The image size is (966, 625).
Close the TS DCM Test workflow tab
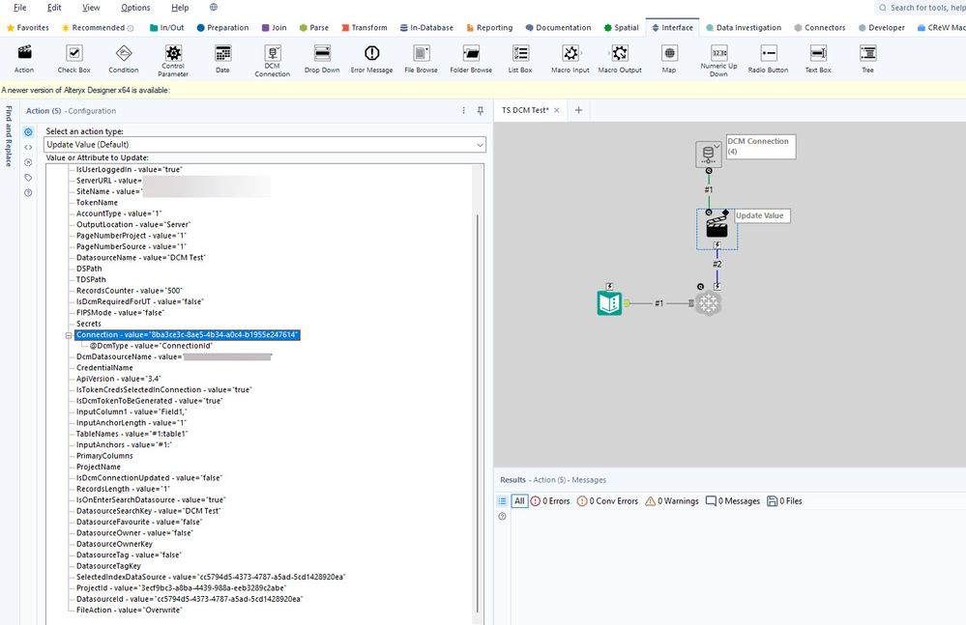(556, 110)
